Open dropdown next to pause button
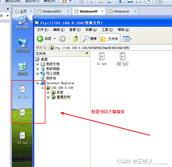The height and width of the screenshot is (167, 172). [x=71, y=1]
